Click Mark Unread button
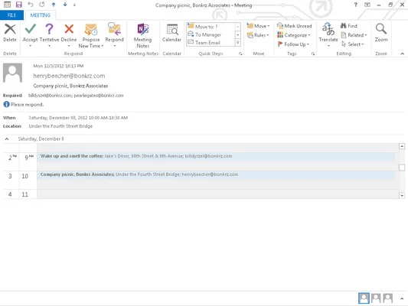This screenshot has height=306, width=408. (294, 26)
